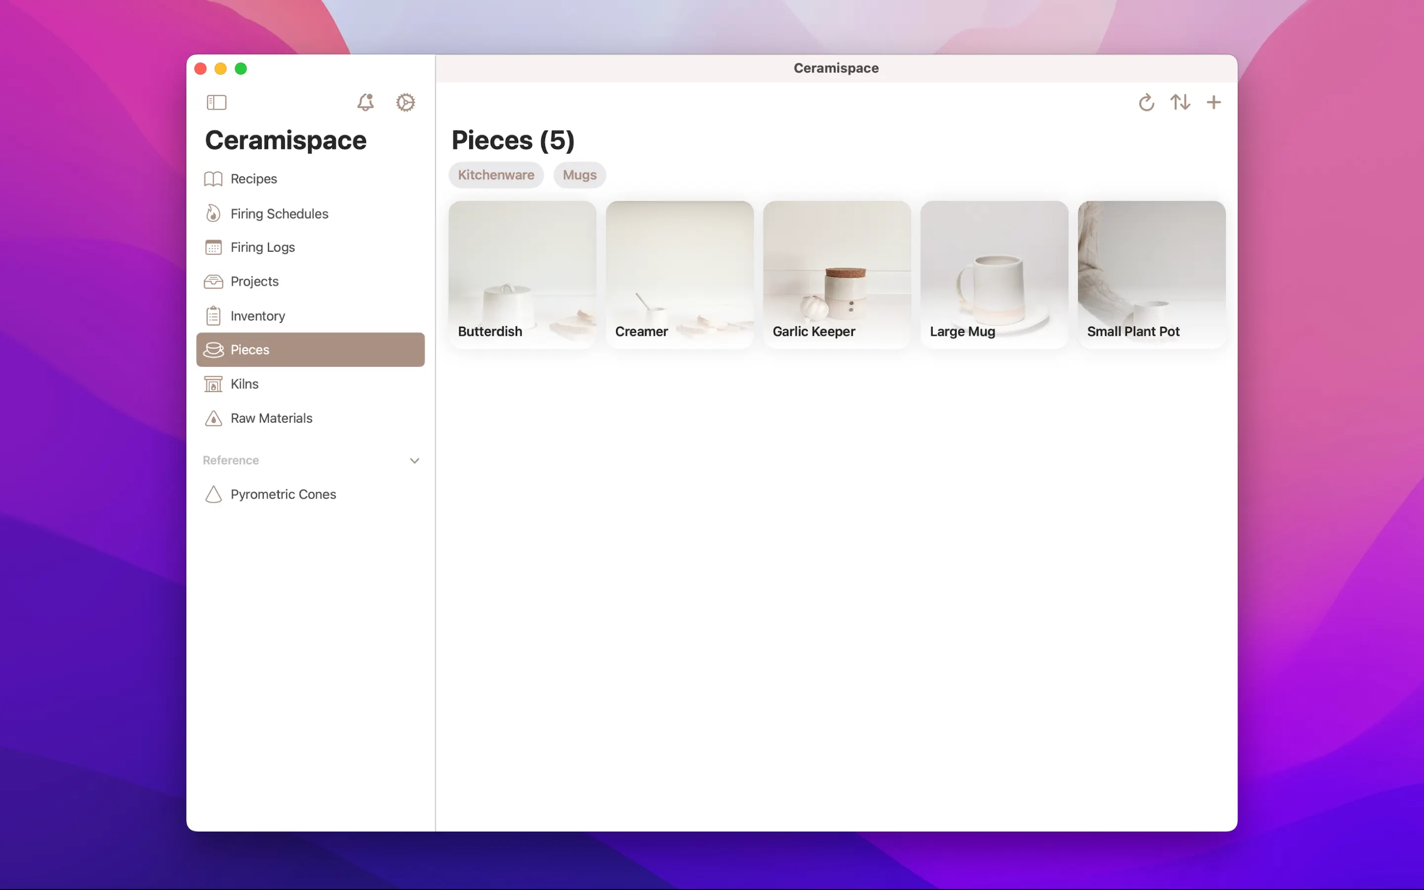
Task: Open Recipes in the sidebar
Action: point(254,179)
